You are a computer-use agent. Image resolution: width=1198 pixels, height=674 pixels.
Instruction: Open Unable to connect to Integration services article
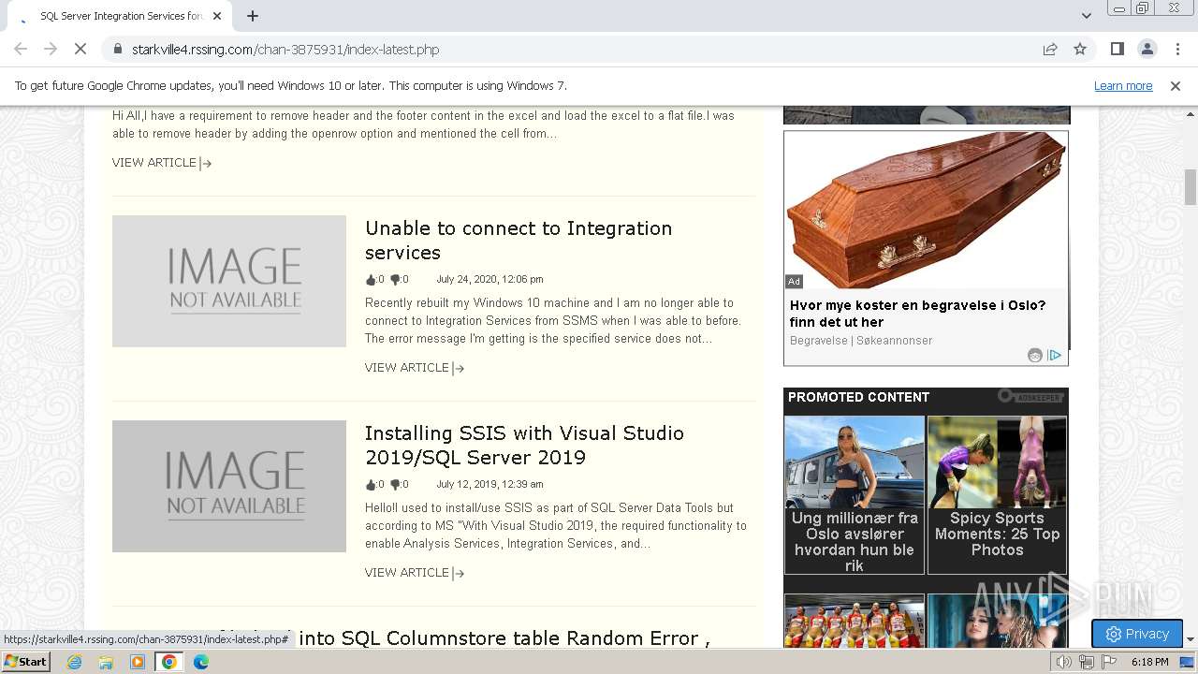pyautogui.click(x=519, y=241)
